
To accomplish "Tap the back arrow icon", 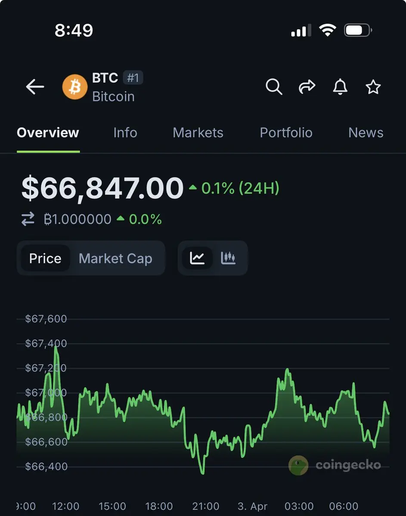I will (35, 87).
